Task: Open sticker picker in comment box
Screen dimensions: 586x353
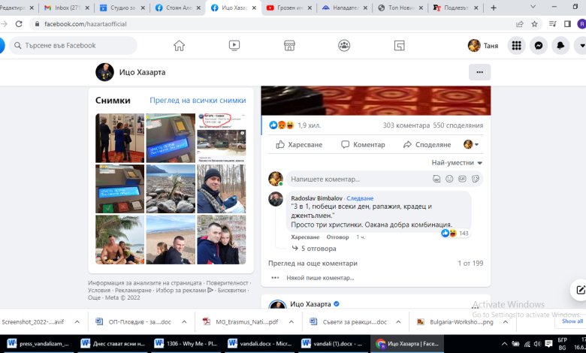Action: tap(476, 179)
